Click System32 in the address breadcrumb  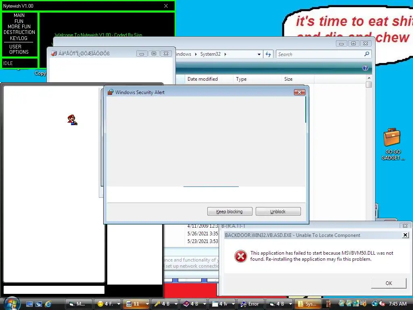211,54
